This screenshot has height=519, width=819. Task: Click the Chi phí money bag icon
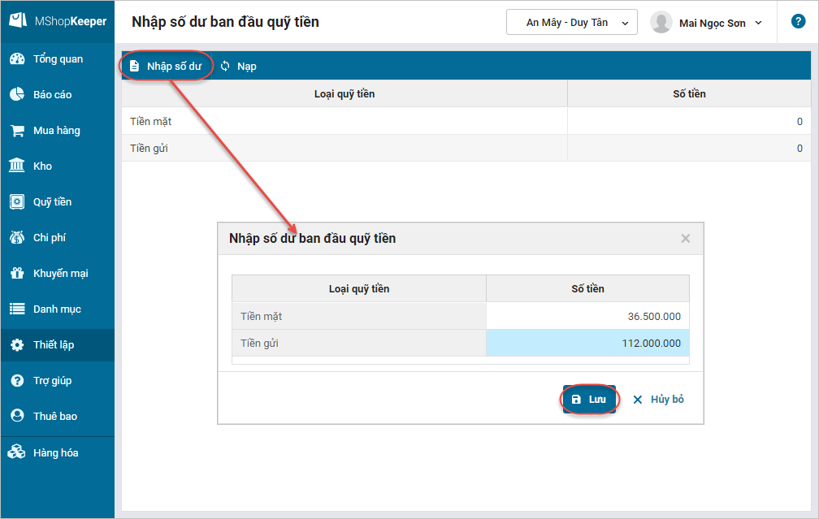pyautogui.click(x=17, y=237)
